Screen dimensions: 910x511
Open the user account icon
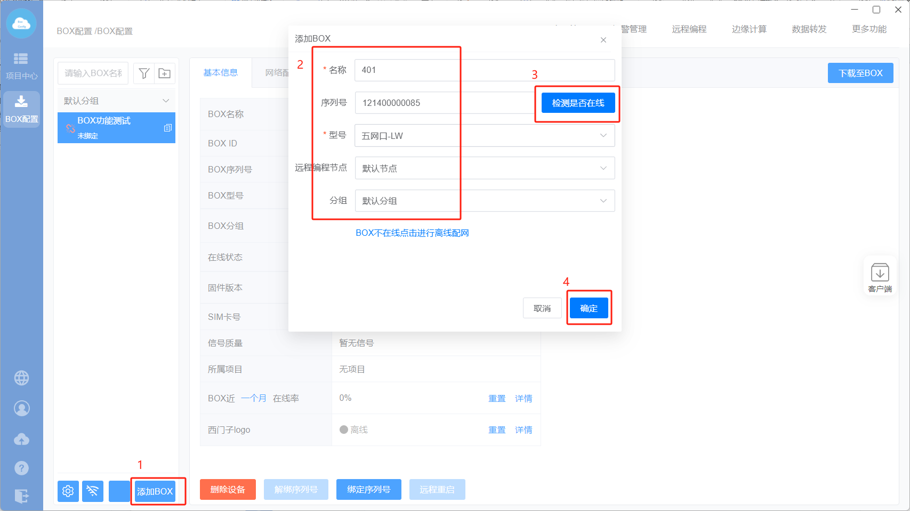pyautogui.click(x=21, y=408)
